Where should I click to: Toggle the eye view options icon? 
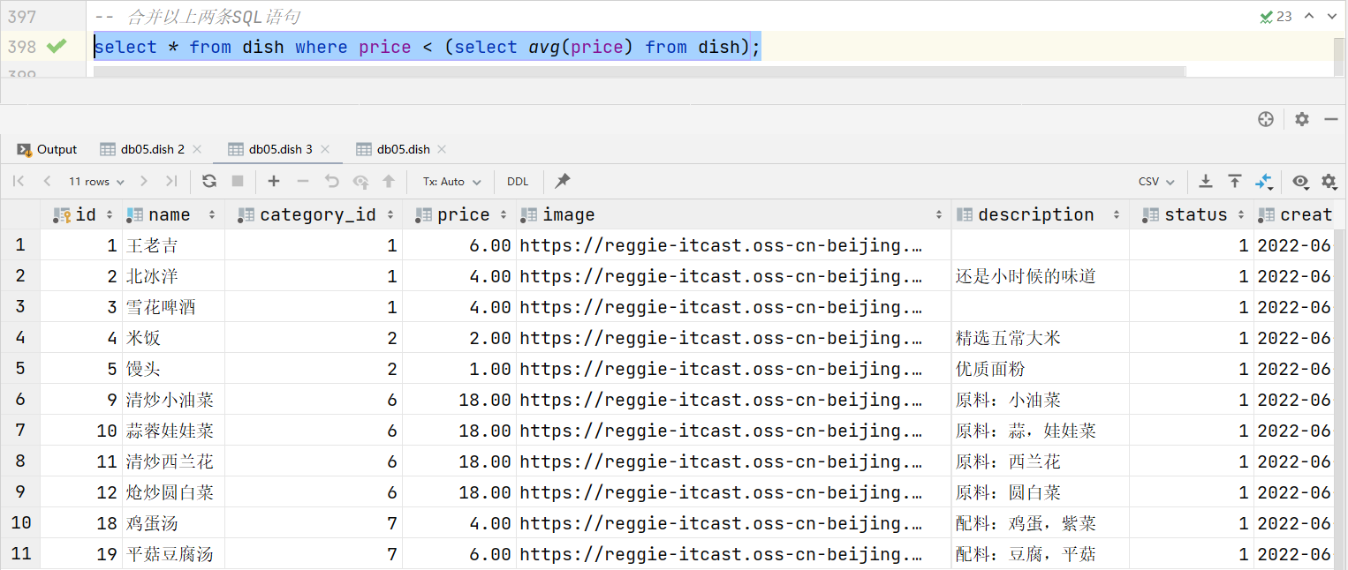[1300, 181]
